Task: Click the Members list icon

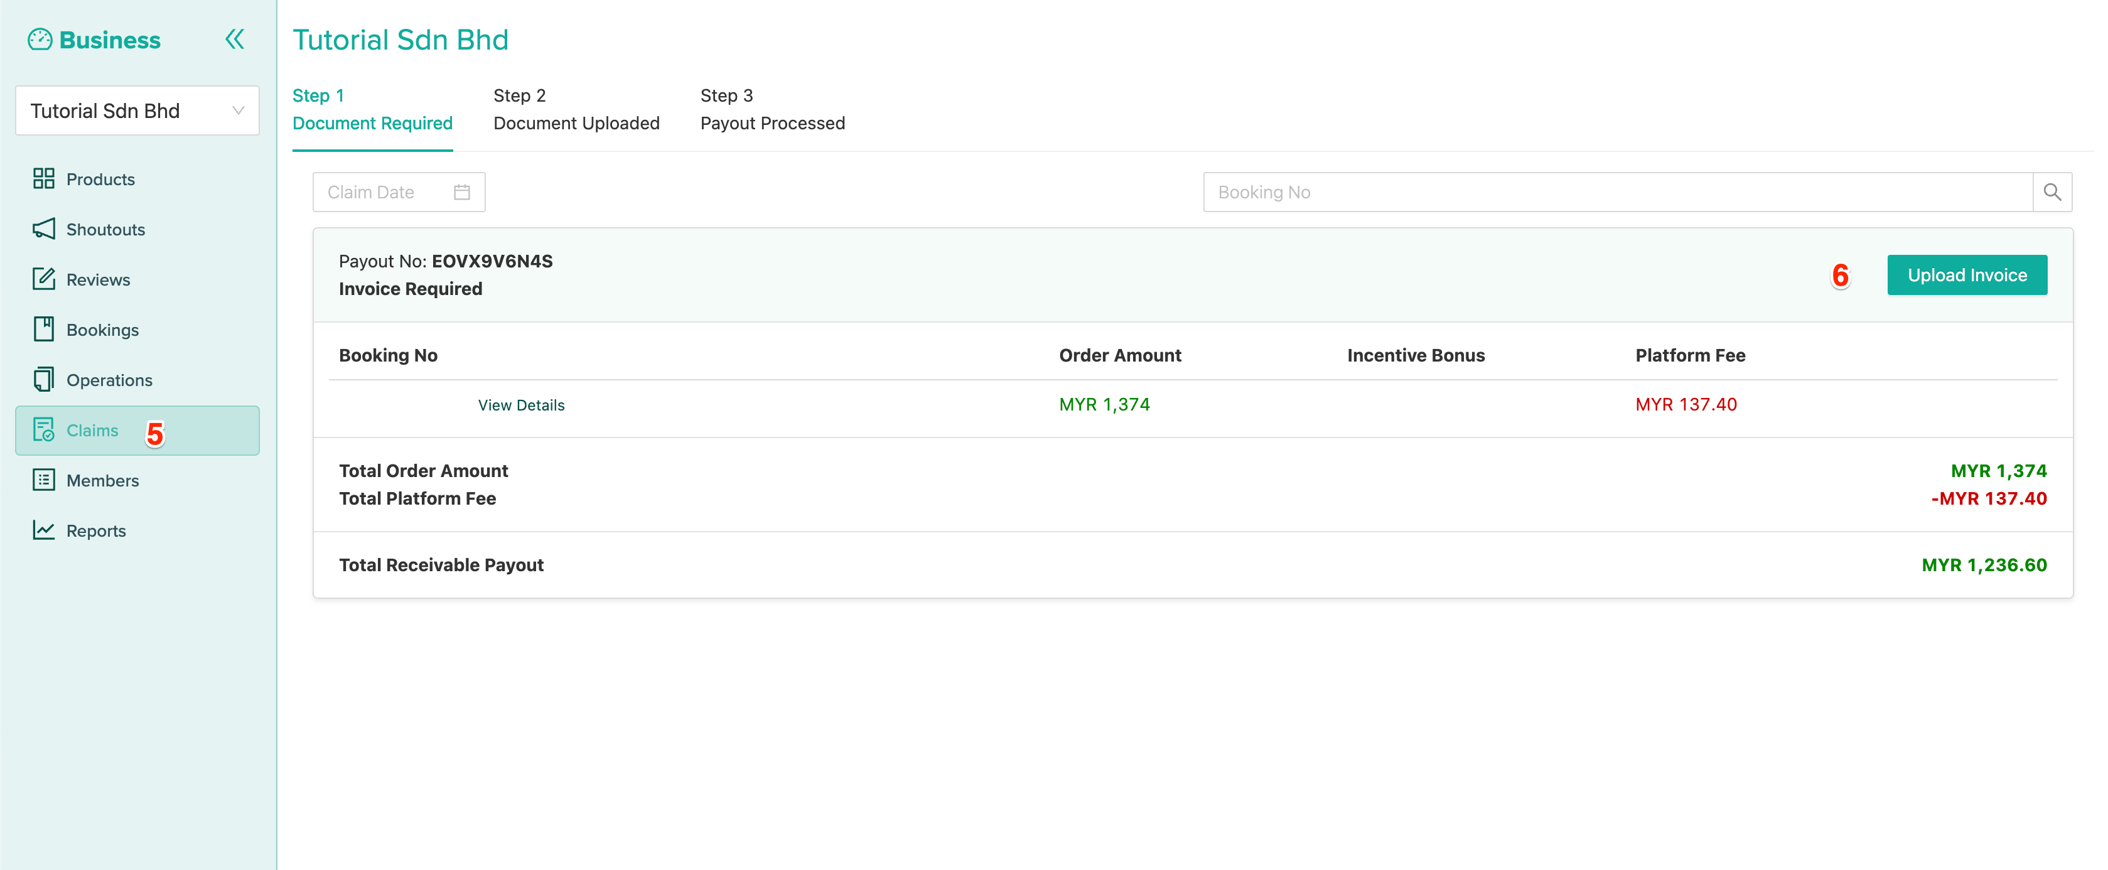Action: tap(43, 480)
